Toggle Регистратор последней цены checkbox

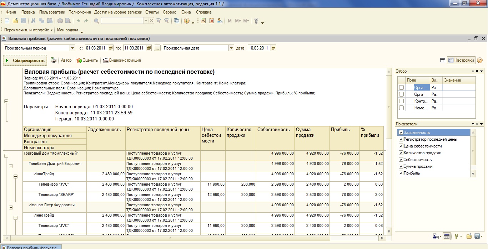click(401, 139)
